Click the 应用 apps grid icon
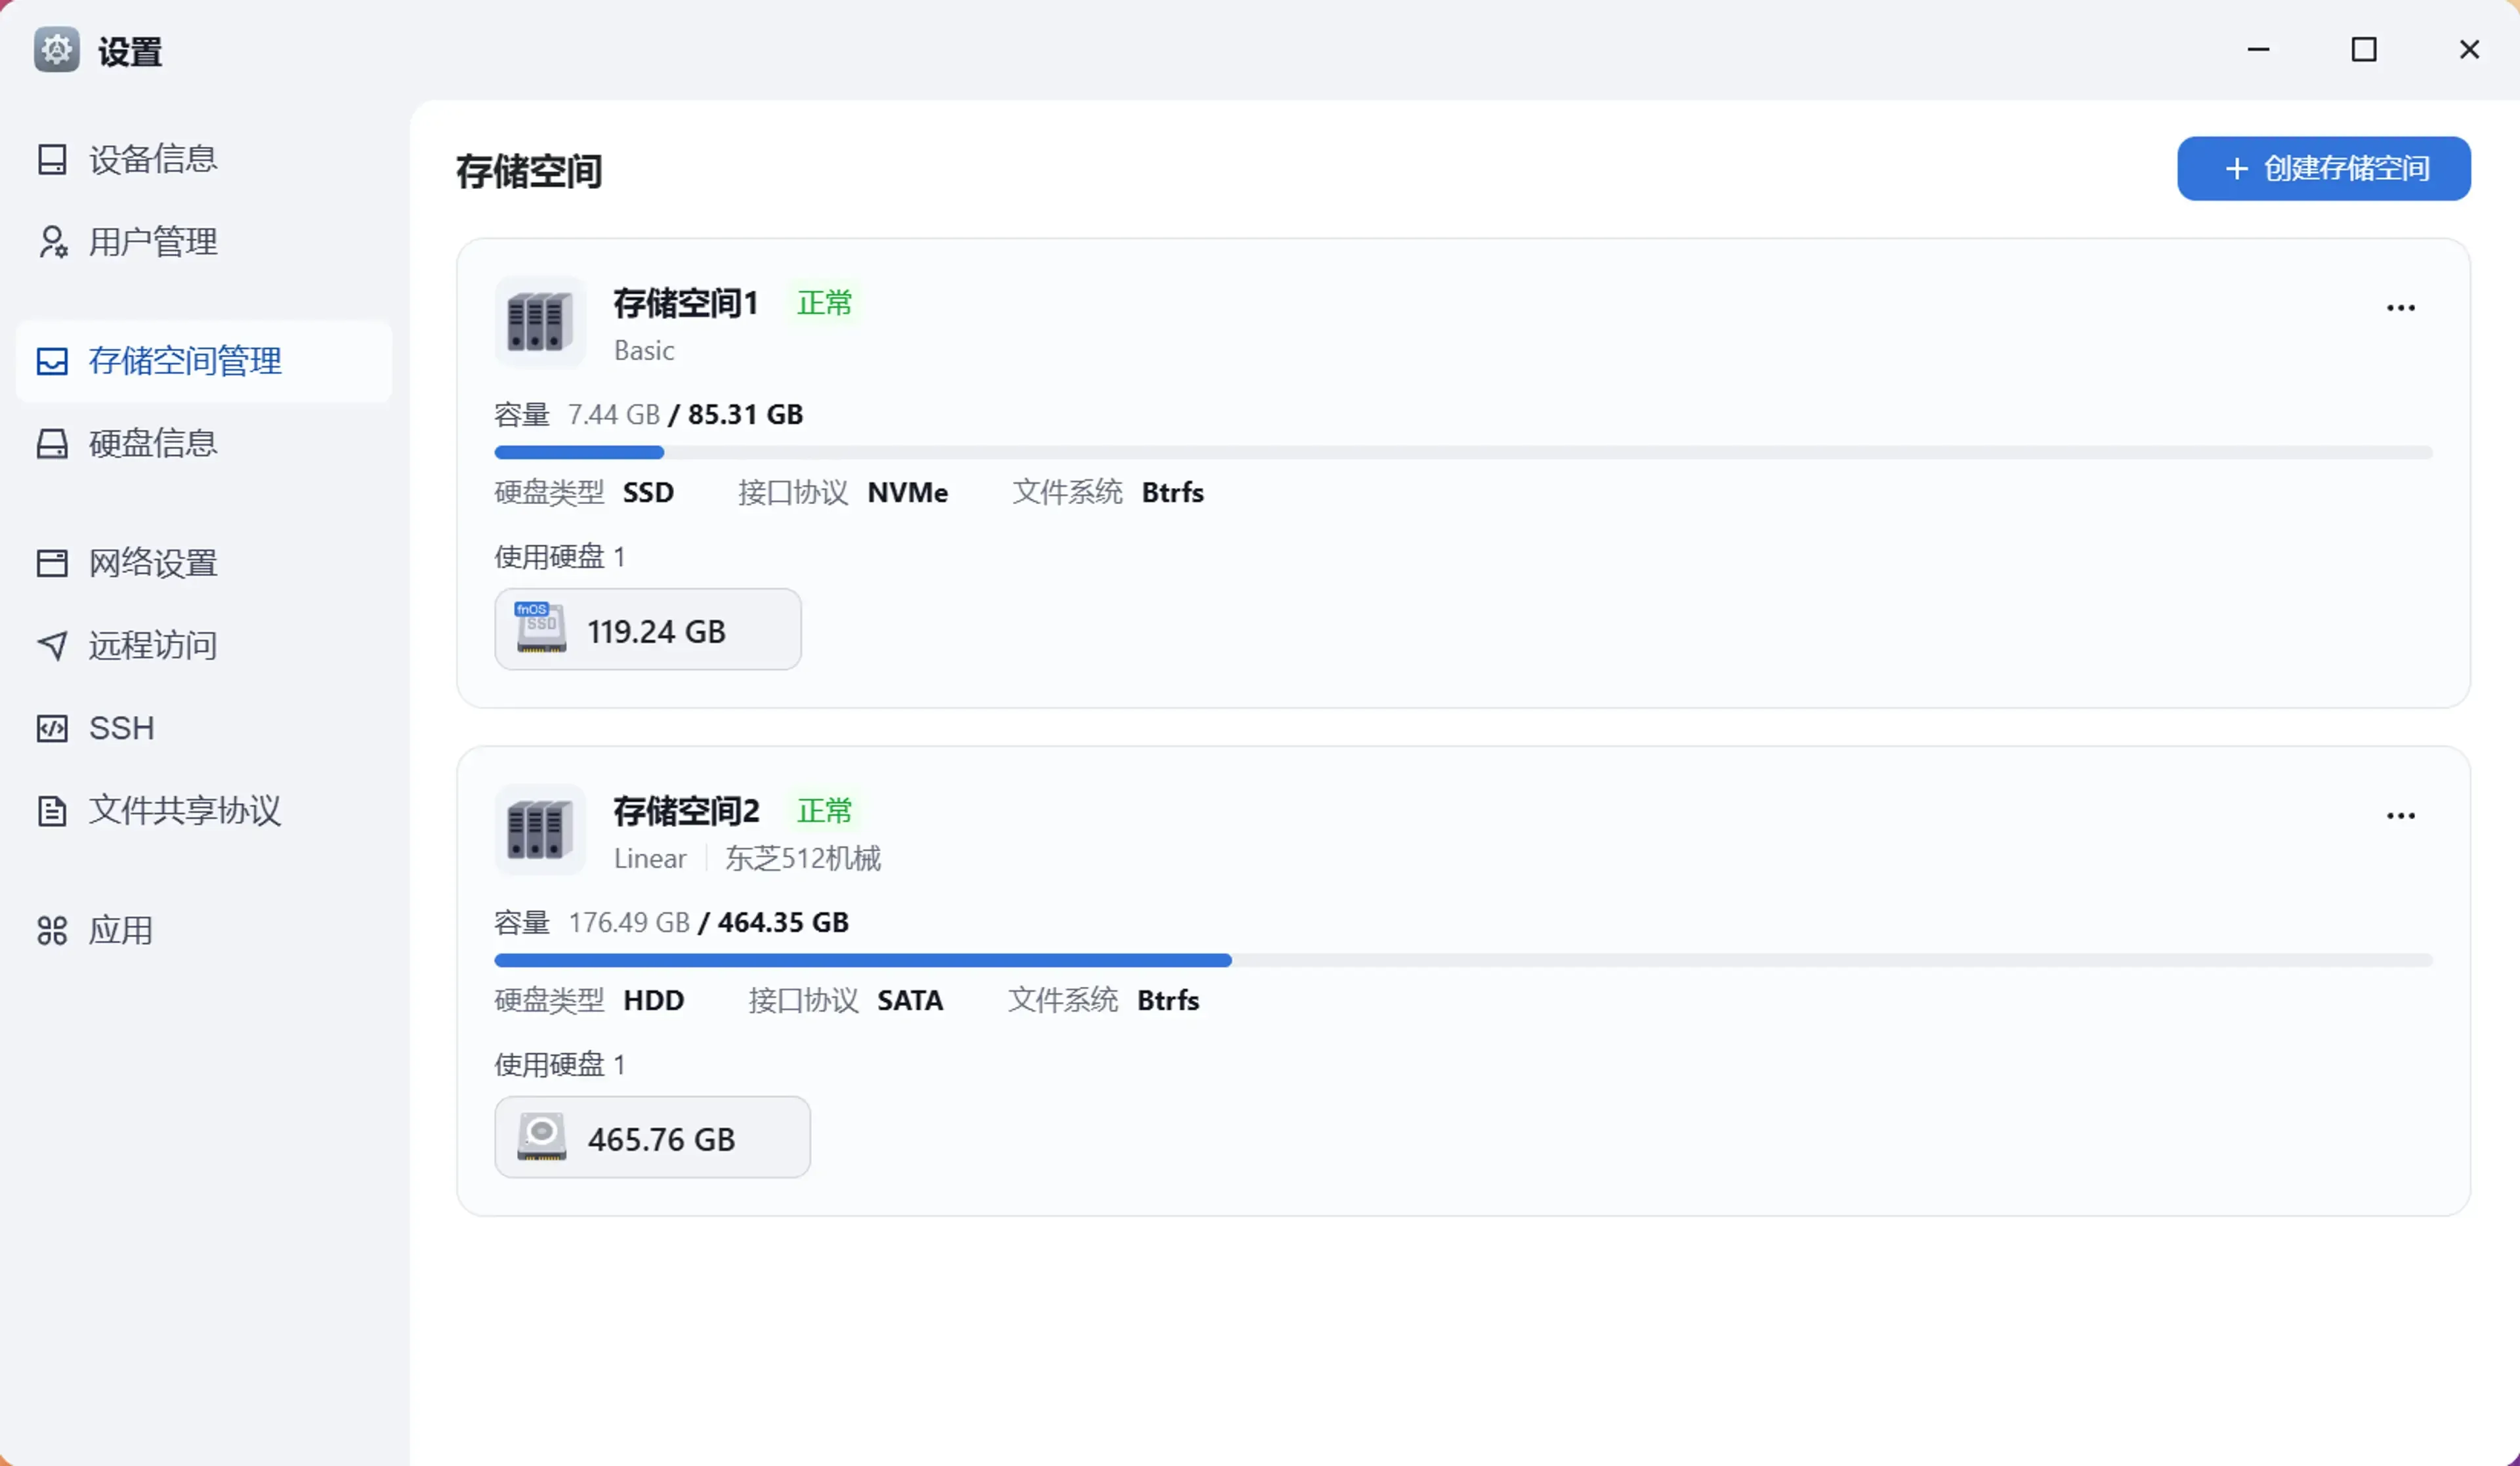 52,931
